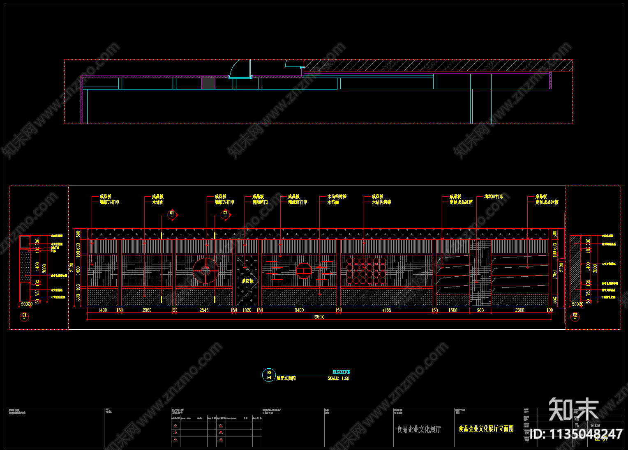The image size is (628, 450).
Task: Select the circular moon-gate shape in elevation
Action: (205, 271)
